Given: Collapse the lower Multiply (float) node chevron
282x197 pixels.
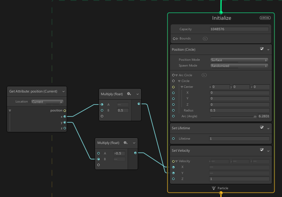Looking at the screenshot, I should [x=134, y=143].
